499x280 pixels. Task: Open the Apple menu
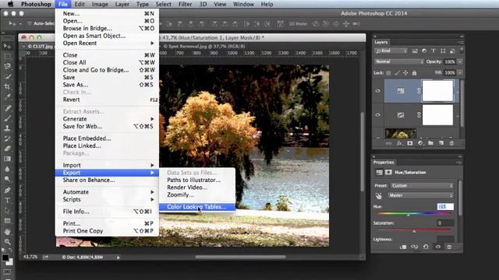pyautogui.click(x=10, y=4)
